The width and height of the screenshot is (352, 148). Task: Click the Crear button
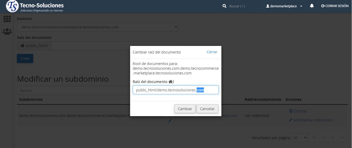coord(25,58)
